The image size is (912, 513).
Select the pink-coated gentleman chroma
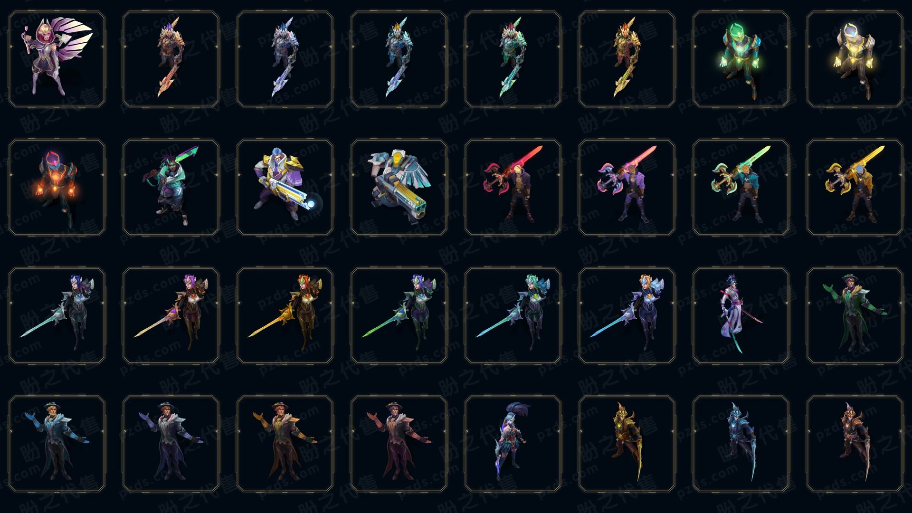[x=399, y=444]
